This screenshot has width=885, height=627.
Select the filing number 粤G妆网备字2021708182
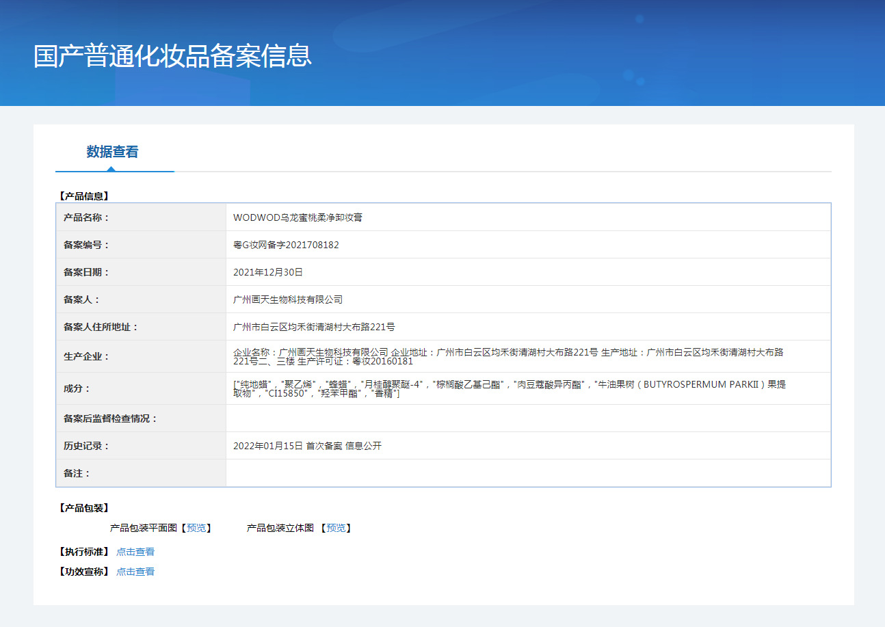(x=286, y=245)
